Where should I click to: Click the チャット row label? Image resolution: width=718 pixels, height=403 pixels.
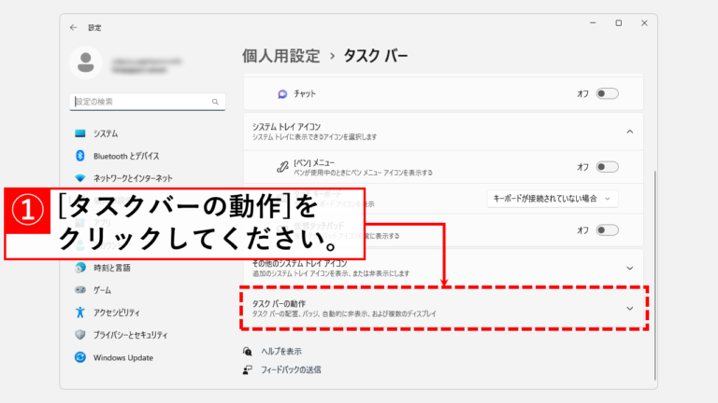pyautogui.click(x=305, y=94)
